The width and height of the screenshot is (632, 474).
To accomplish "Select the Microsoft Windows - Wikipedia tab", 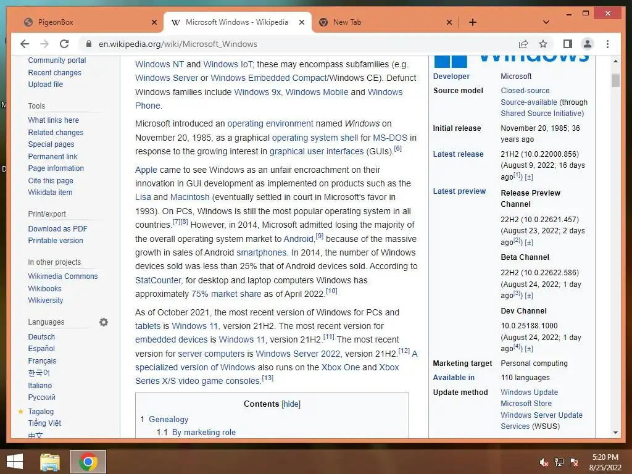I will pos(237,22).
